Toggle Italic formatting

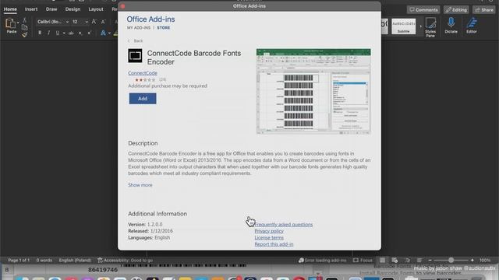48,33
